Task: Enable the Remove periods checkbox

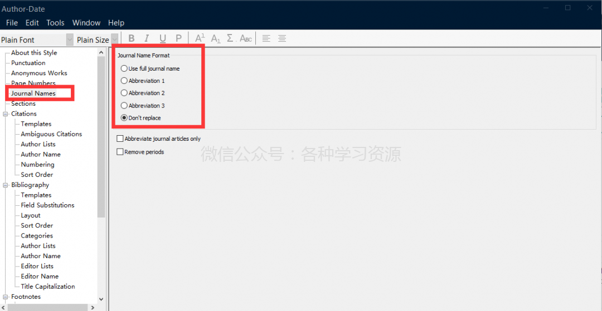Action: [x=120, y=152]
